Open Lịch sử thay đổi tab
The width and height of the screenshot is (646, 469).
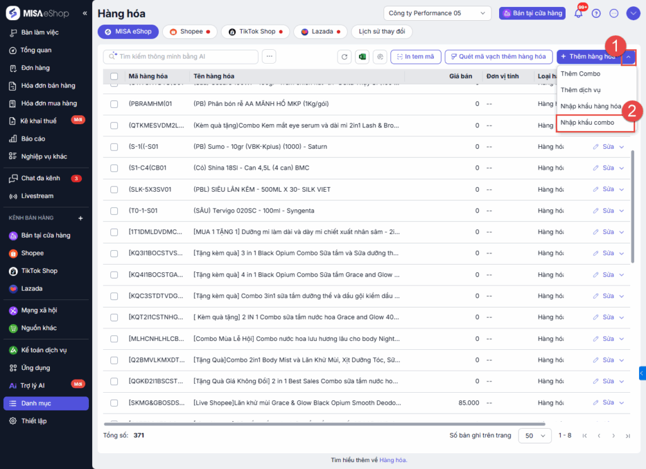click(382, 32)
